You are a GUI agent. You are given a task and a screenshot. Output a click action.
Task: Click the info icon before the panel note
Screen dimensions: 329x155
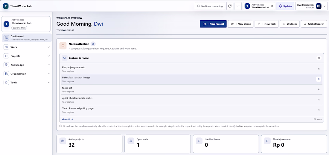point(61,126)
